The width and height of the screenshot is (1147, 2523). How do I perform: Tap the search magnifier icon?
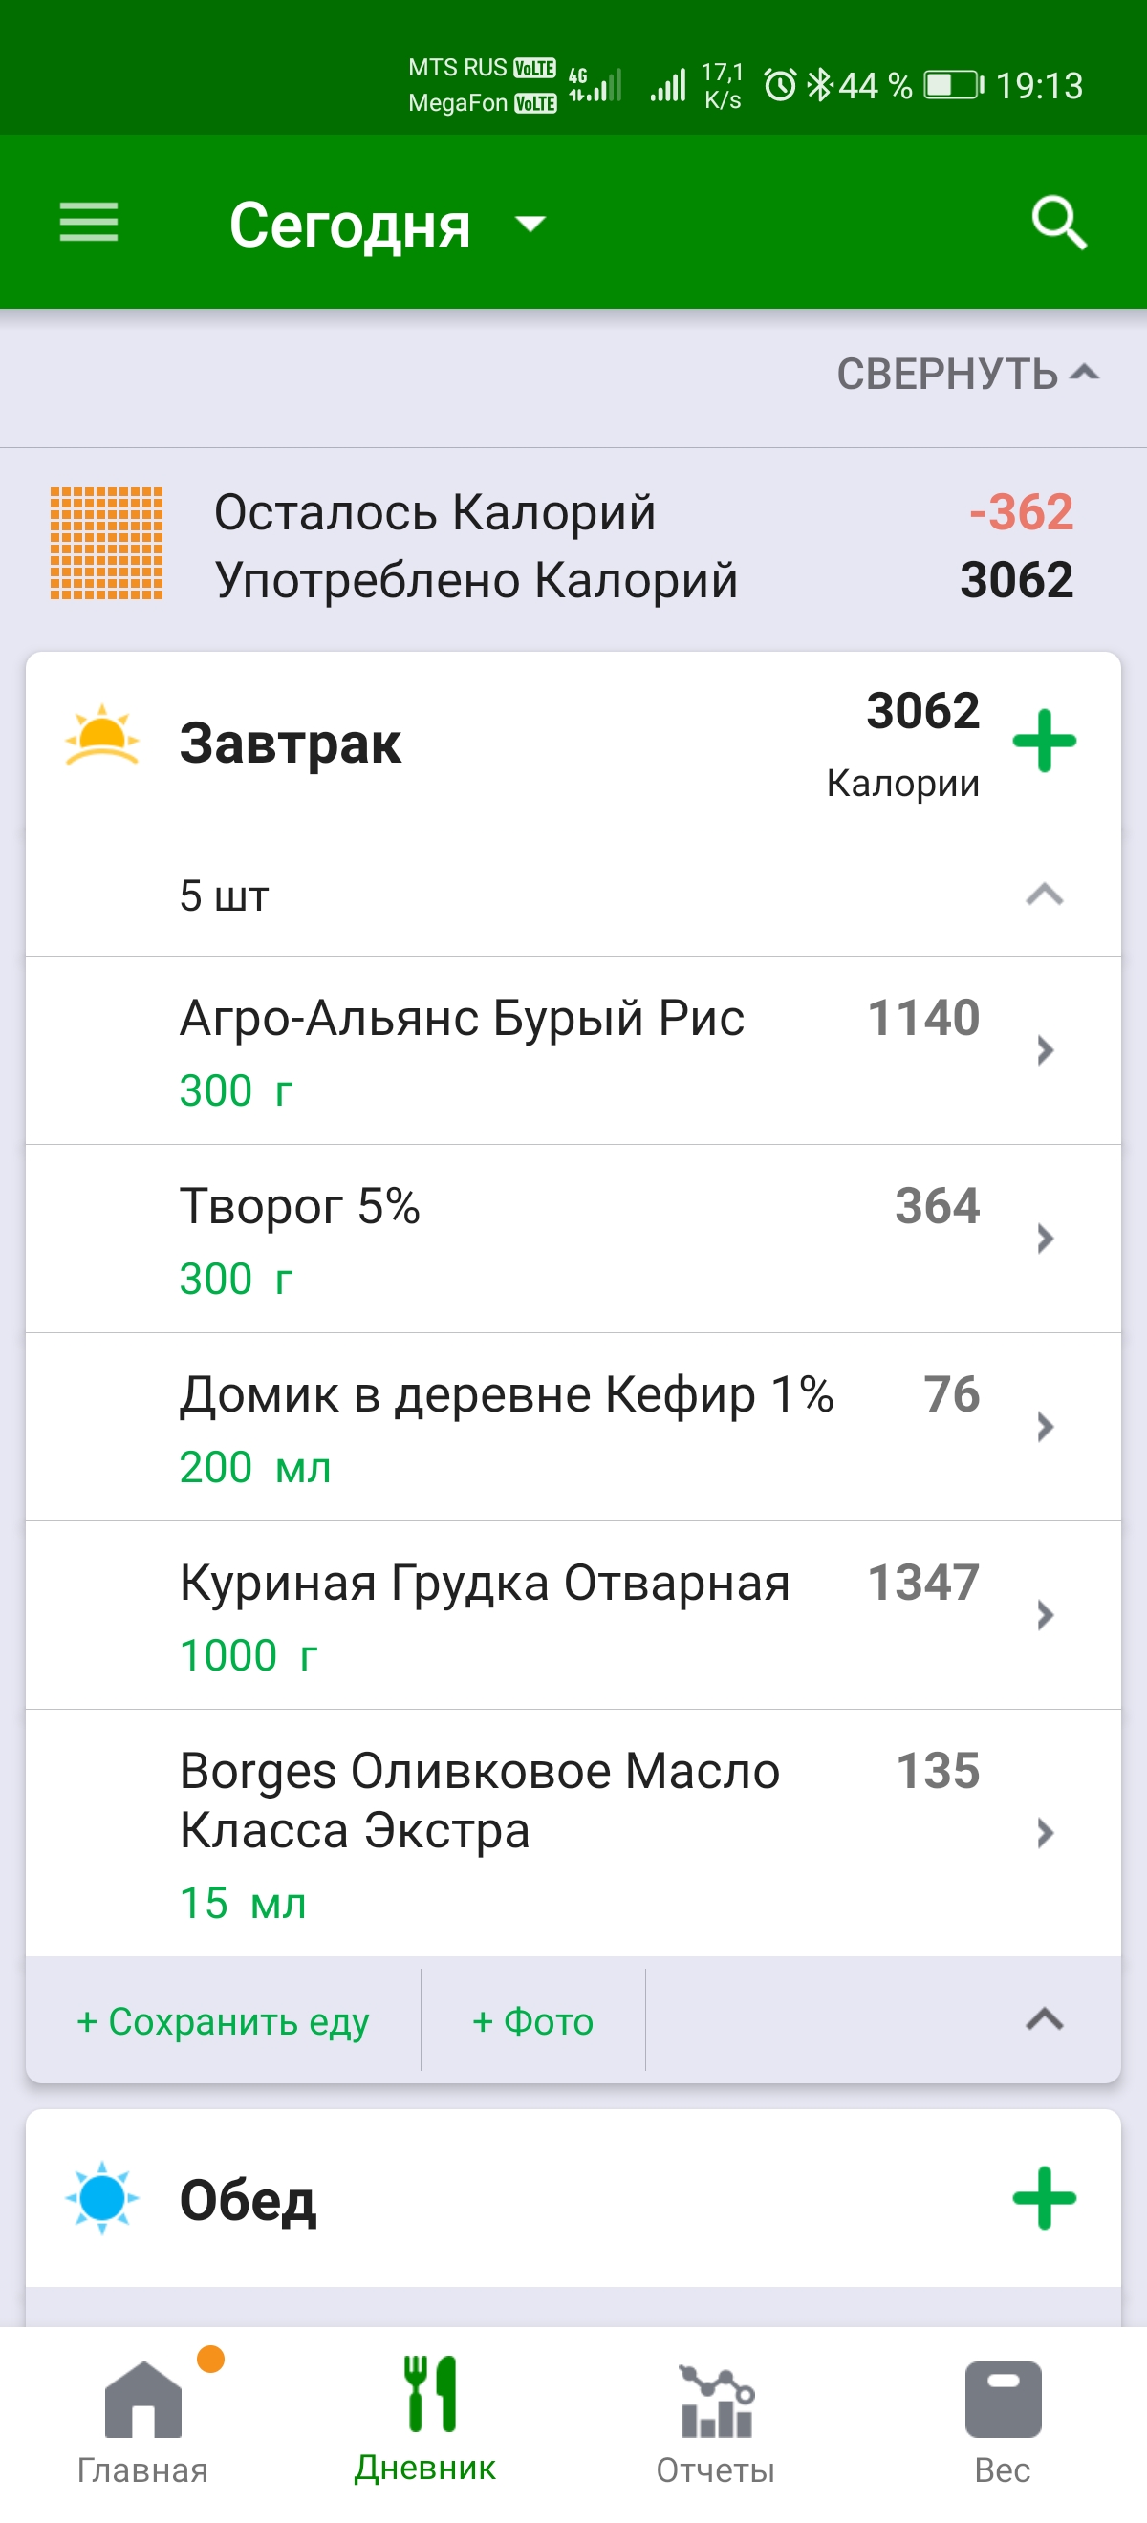tap(1059, 224)
